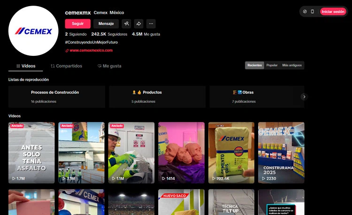The height and width of the screenshot is (215, 352).
Task: Click the cemexmx username heading
Action: click(x=78, y=13)
